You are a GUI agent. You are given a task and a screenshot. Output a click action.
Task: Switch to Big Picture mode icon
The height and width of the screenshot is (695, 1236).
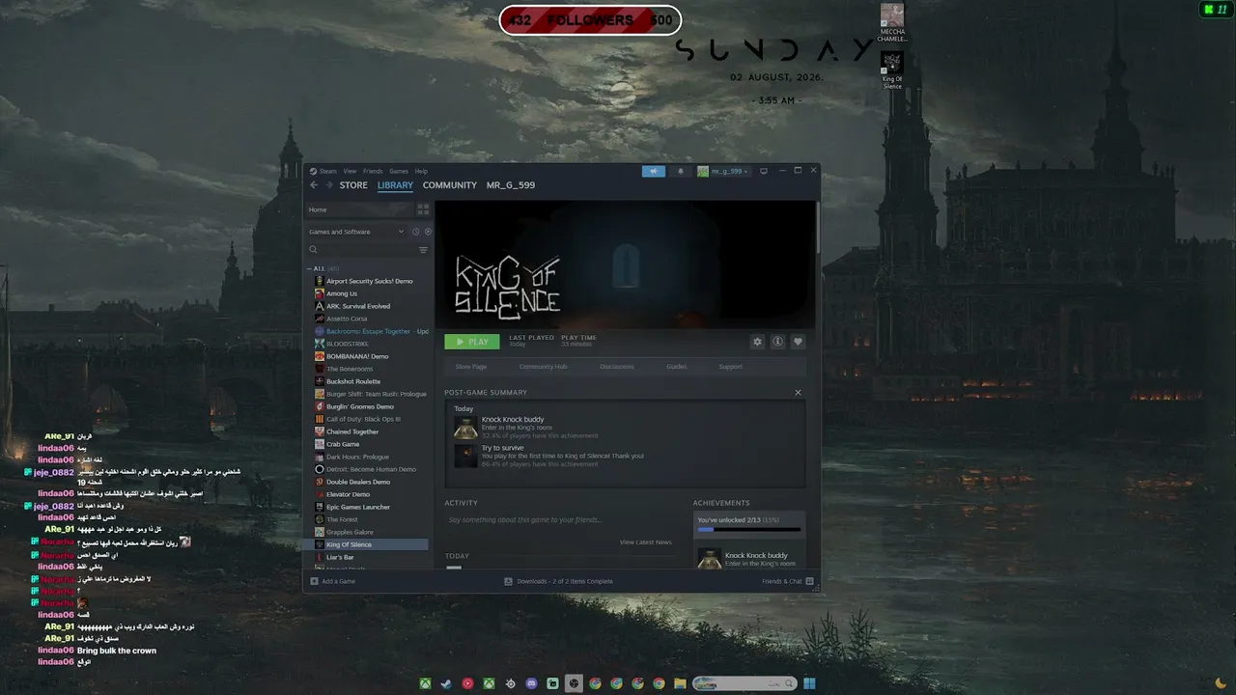click(764, 171)
